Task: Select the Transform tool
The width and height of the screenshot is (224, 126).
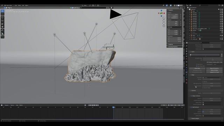Action: [x=2, y=27]
